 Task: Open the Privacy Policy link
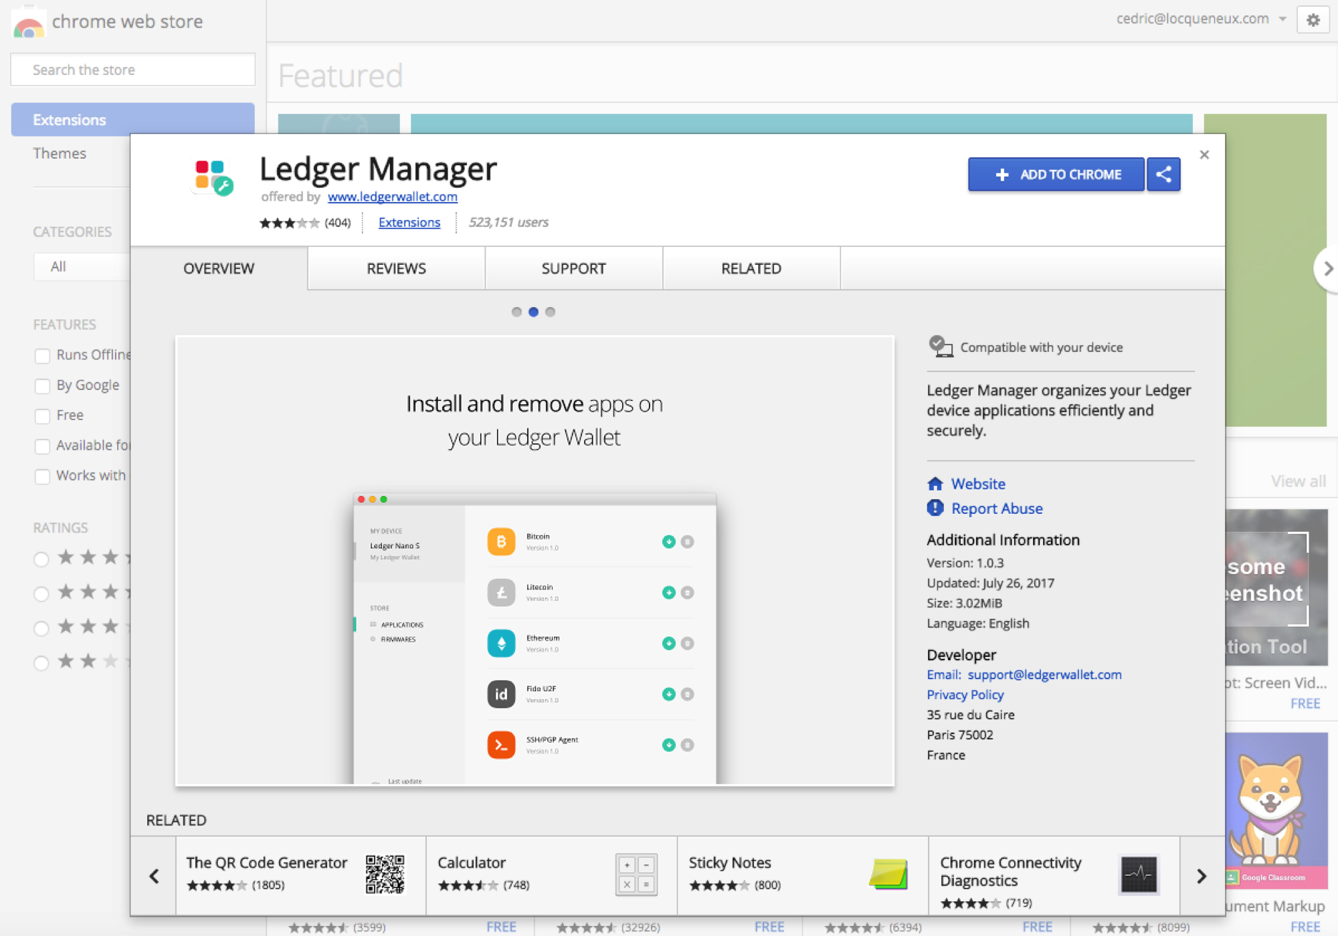(965, 694)
